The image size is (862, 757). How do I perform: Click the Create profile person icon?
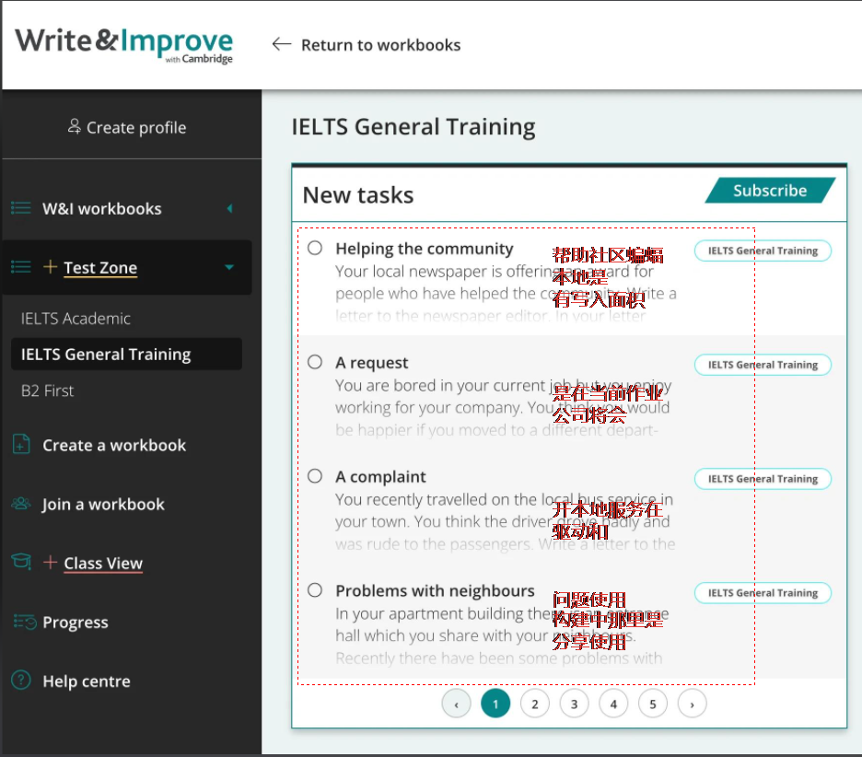click(x=75, y=126)
